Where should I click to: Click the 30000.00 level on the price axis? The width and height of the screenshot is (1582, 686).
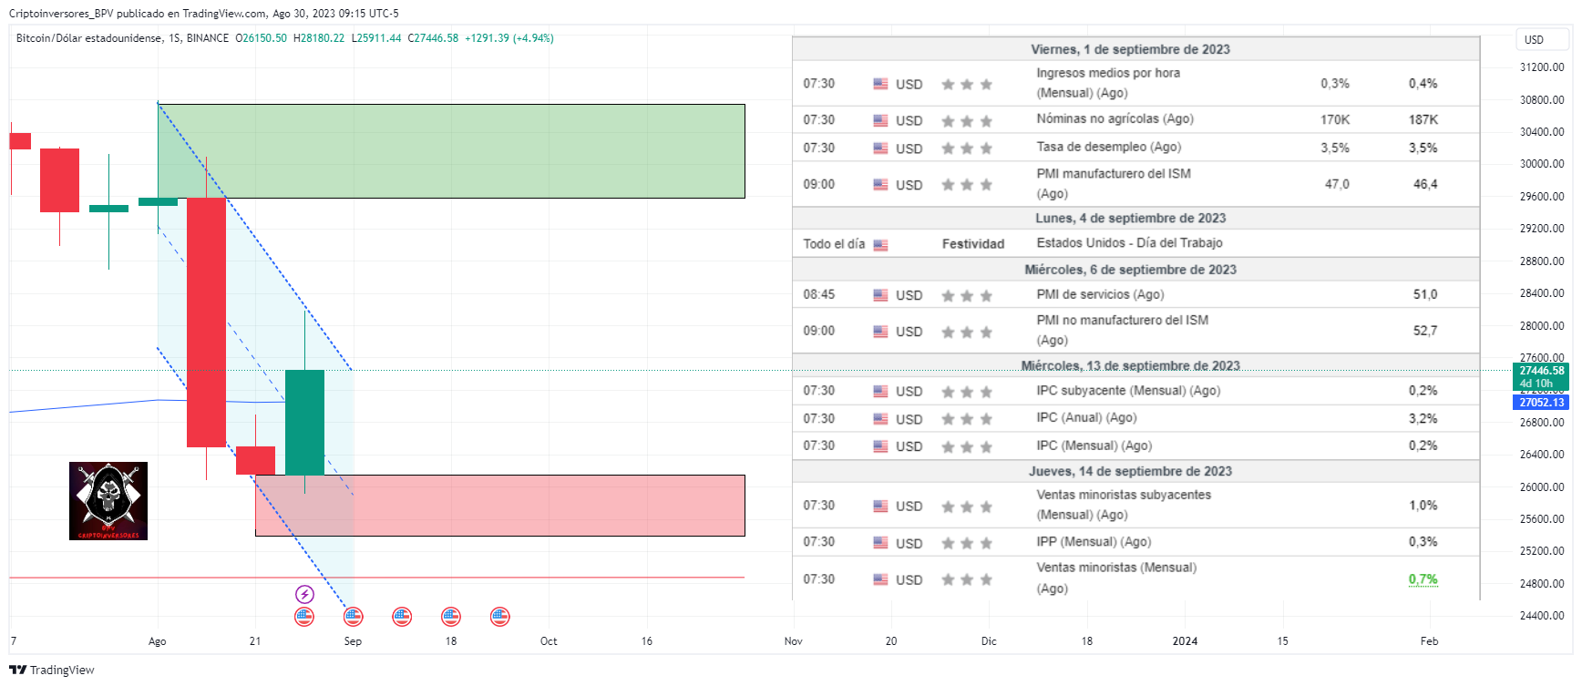1541,164
